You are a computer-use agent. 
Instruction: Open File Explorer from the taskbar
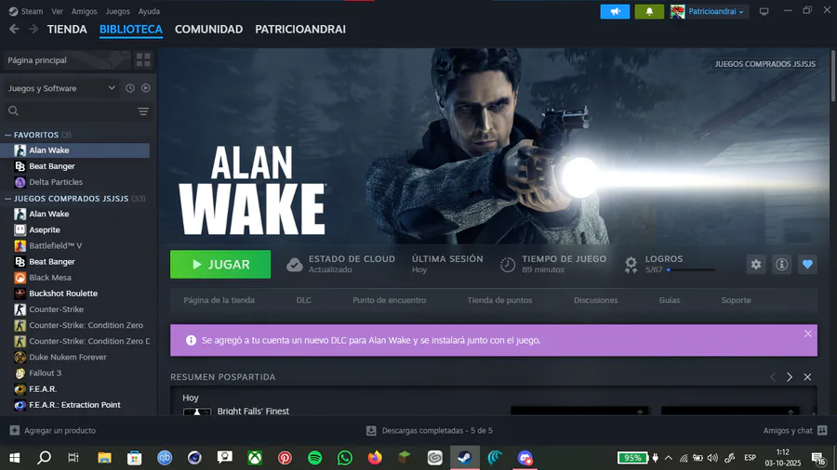point(104,458)
